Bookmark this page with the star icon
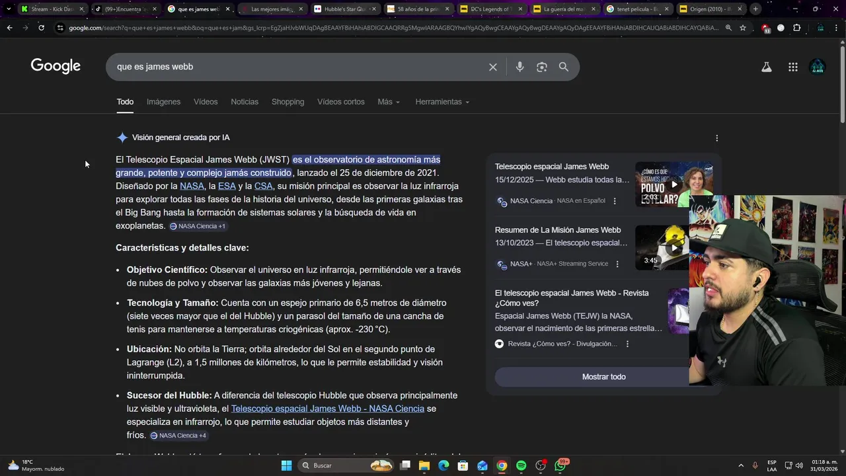This screenshot has height=476, width=846. click(743, 28)
